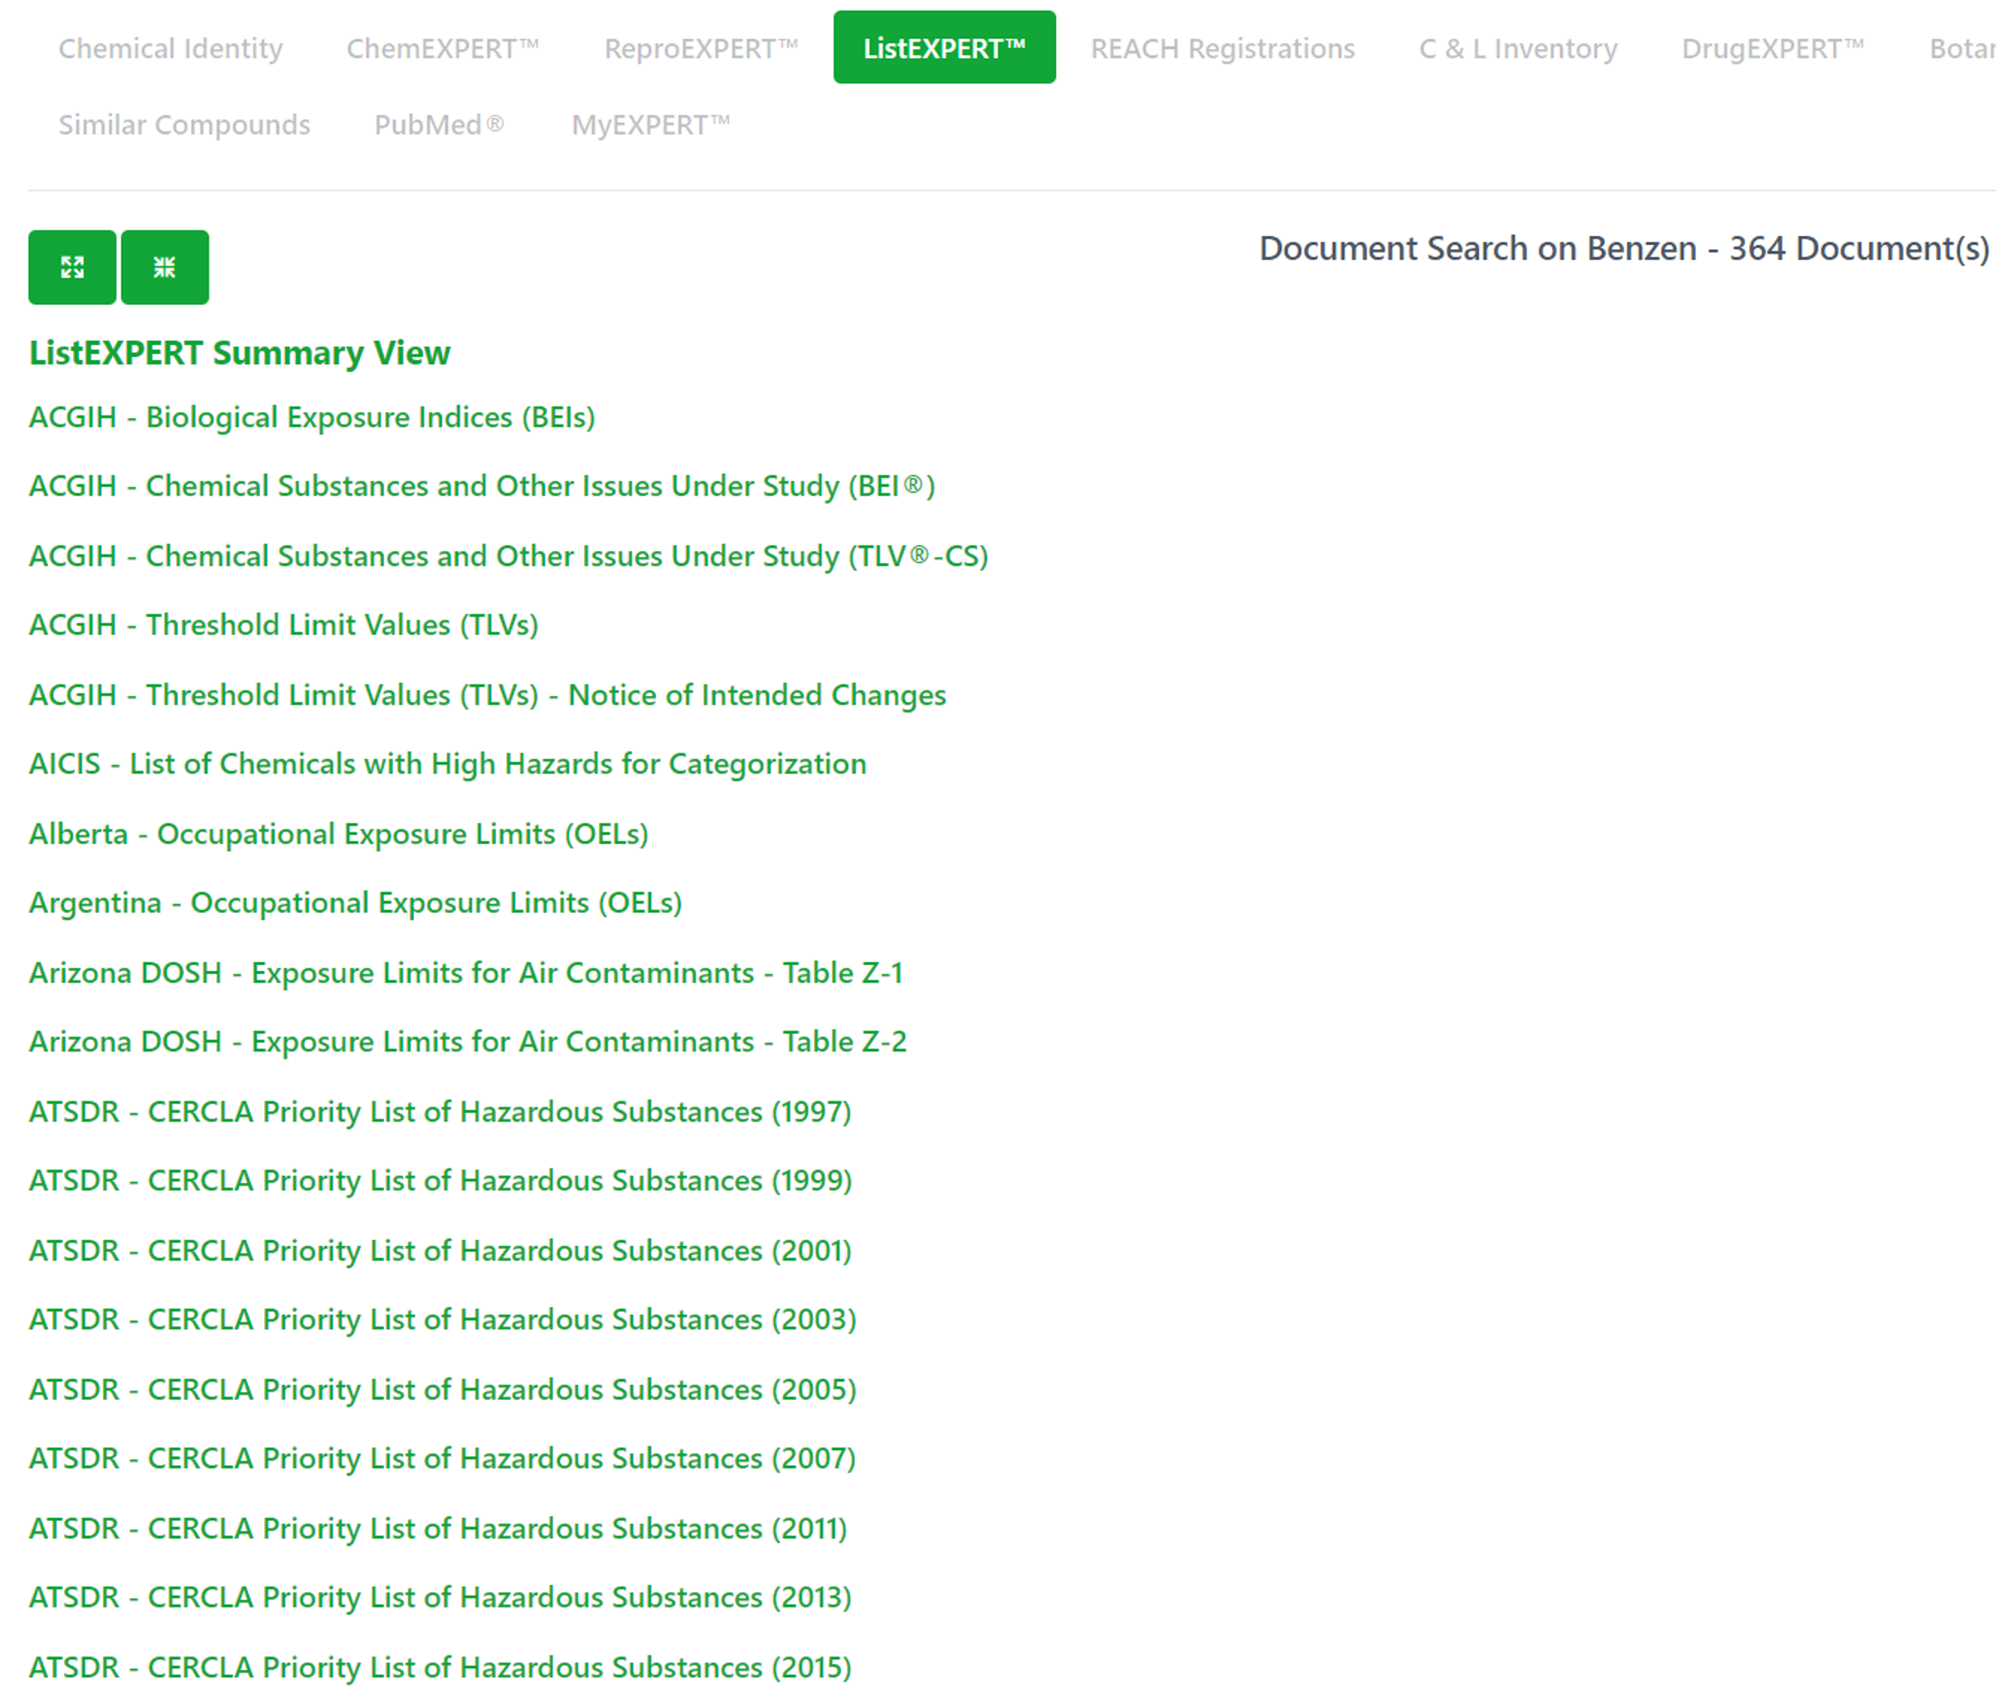Open ATSDR CERCLA Priority List (2015)
1996x1688 pixels.
[440, 1668]
